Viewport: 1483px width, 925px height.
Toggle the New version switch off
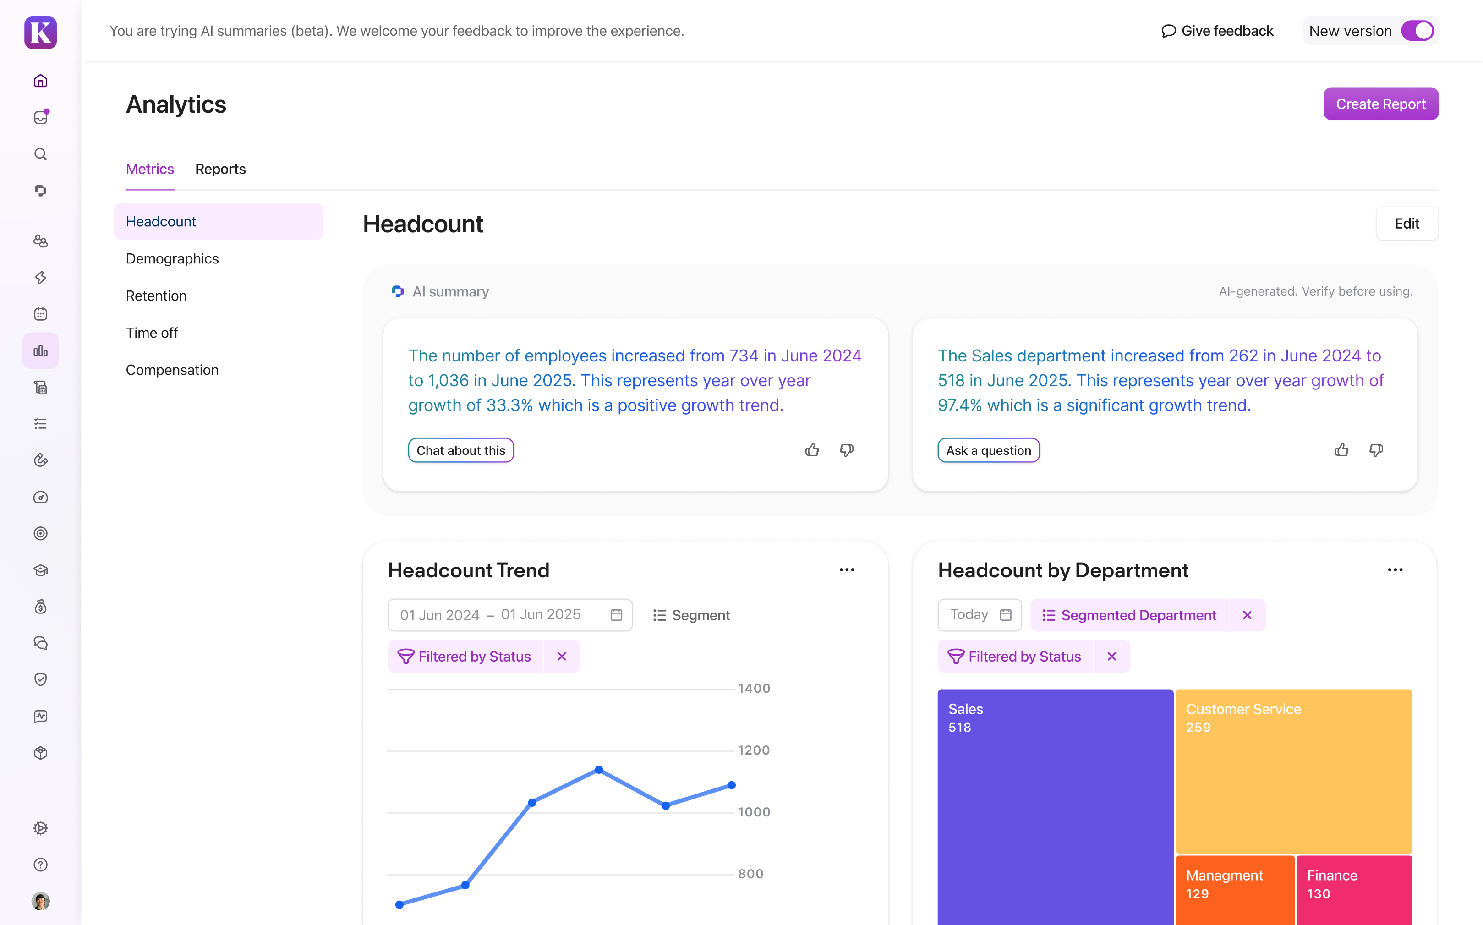[1417, 31]
